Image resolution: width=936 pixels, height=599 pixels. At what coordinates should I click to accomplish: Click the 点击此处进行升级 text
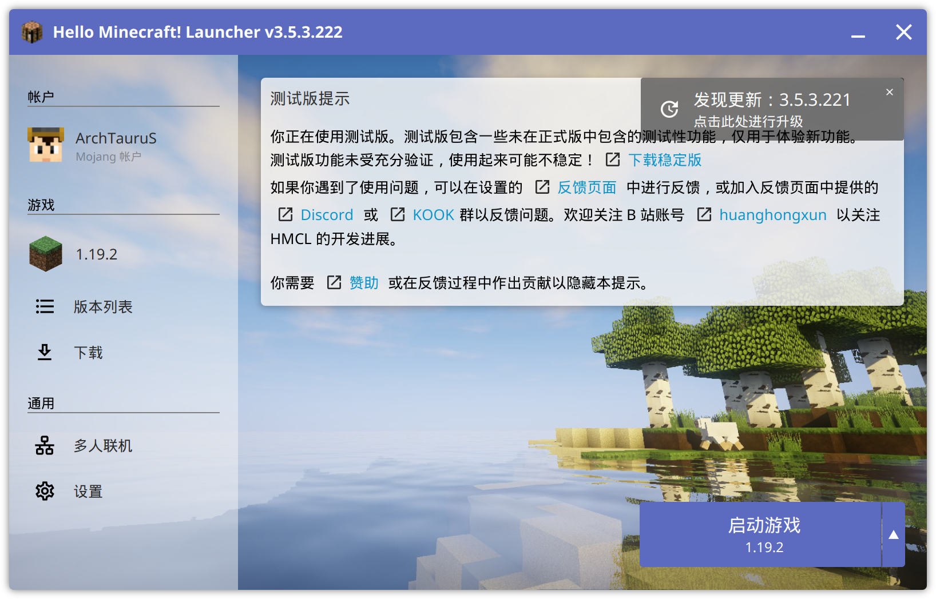(748, 121)
